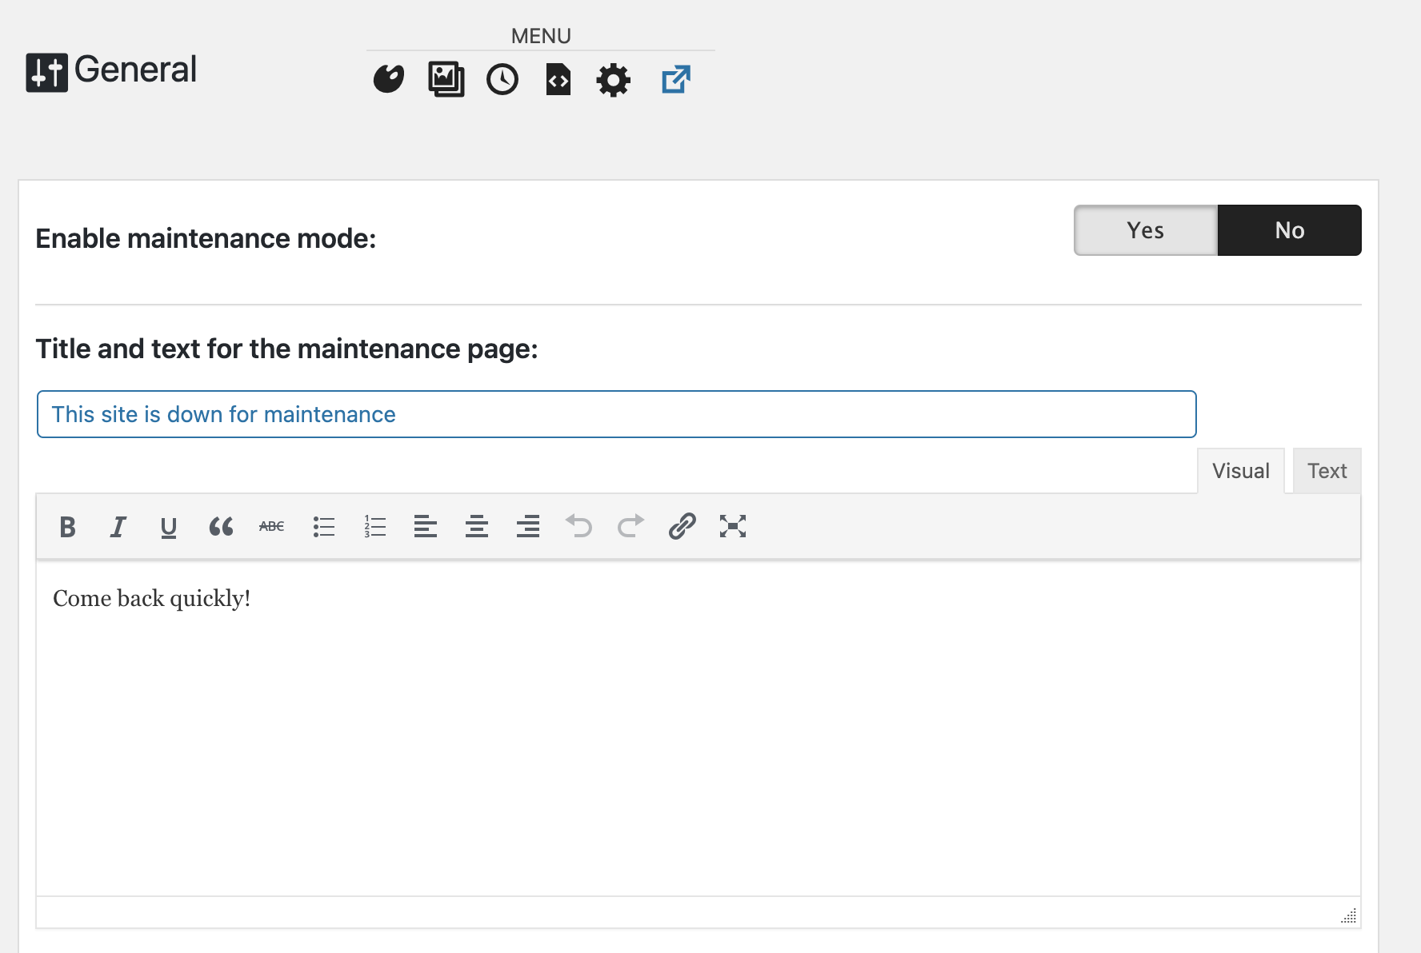Click the General sliders icon
Image resolution: width=1421 pixels, height=953 pixels.
47,73
